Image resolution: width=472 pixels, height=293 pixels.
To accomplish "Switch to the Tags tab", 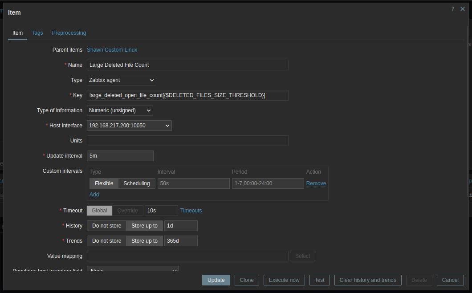I will click(37, 33).
